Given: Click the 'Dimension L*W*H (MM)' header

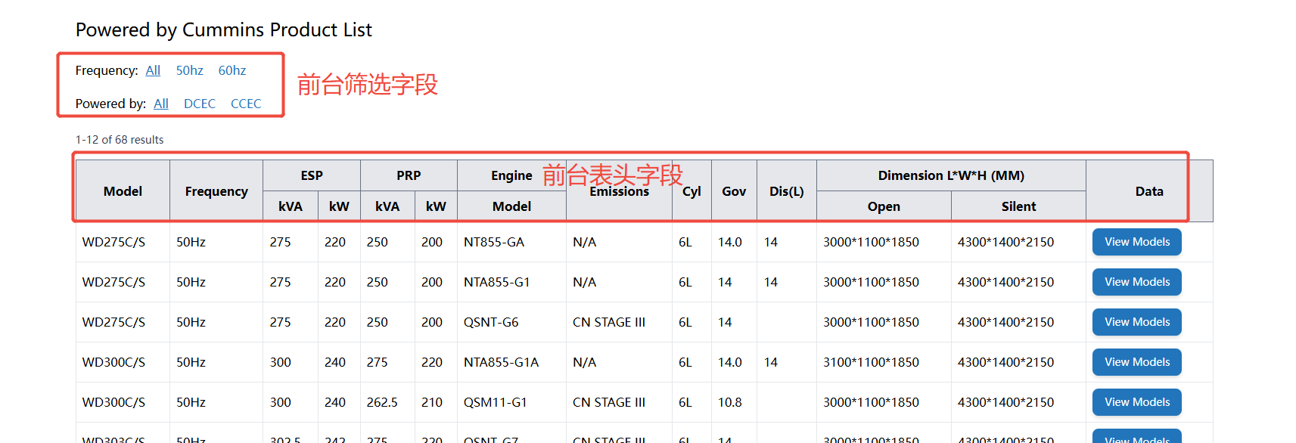Looking at the screenshot, I should pyautogui.click(x=951, y=175).
